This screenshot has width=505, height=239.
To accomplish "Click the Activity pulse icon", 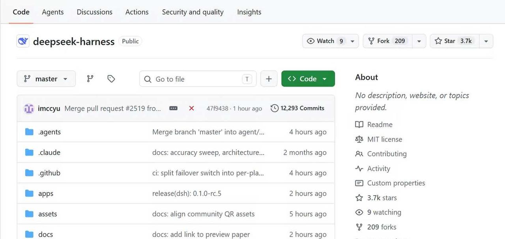I will tap(359, 169).
